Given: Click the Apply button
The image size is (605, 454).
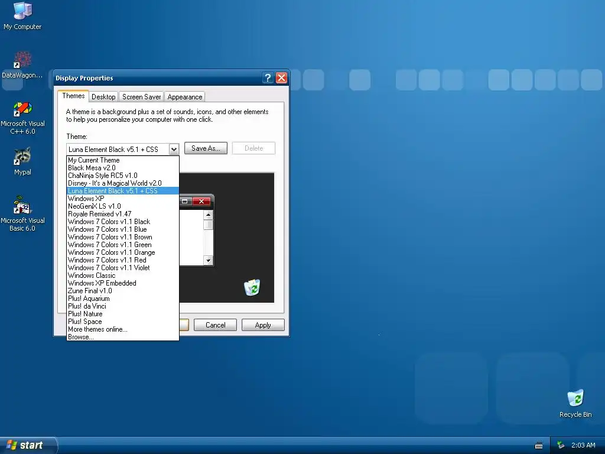Looking at the screenshot, I should coord(263,325).
